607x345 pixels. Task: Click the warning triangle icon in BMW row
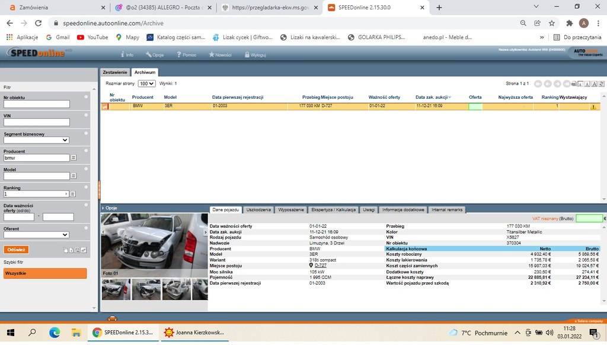pyautogui.click(x=593, y=107)
